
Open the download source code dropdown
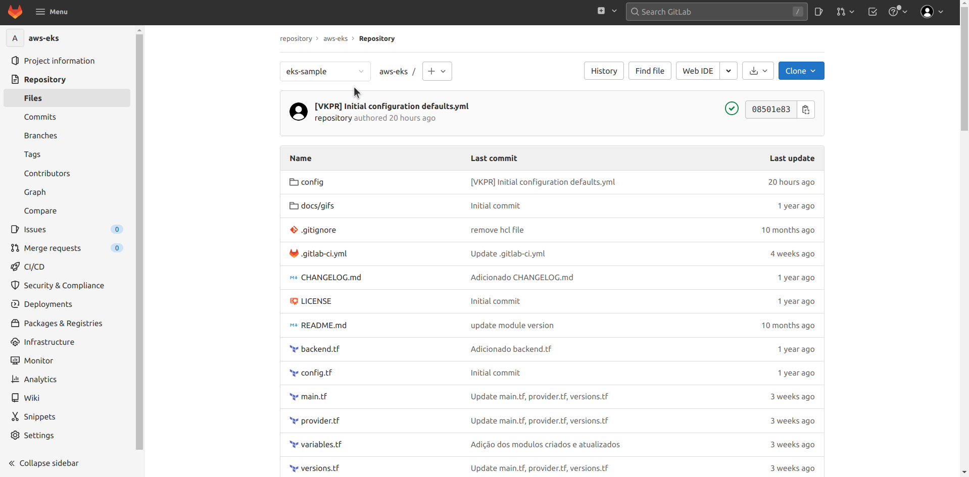coord(758,71)
